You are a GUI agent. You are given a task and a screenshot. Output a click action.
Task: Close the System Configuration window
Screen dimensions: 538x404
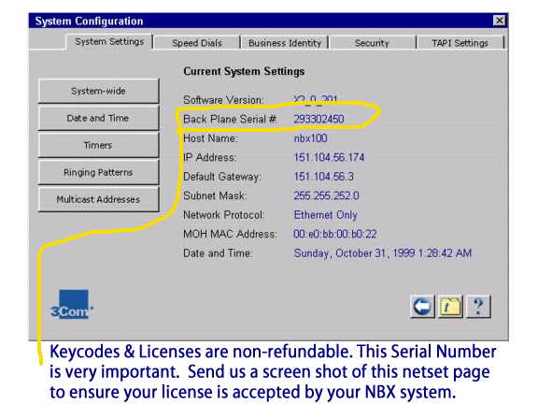pyautogui.click(x=499, y=21)
